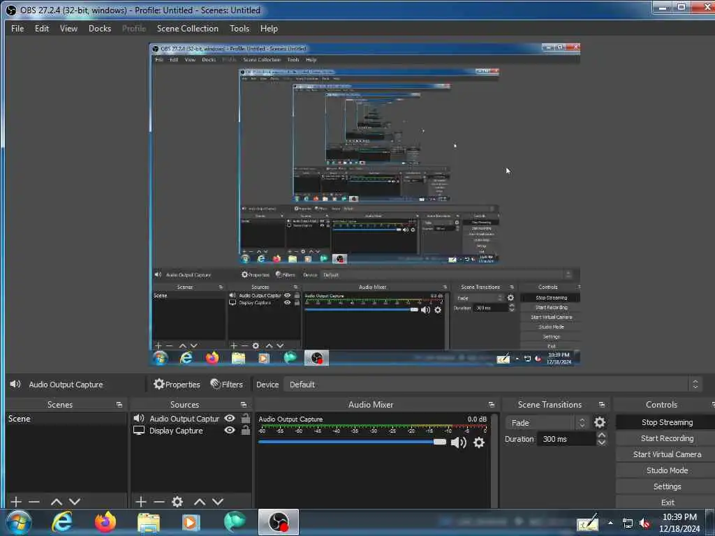Move scene up with arrow icon
This screenshot has width=715, height=536.
tap(57, 502)
